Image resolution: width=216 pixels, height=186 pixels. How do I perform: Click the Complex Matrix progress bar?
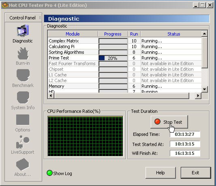pos(113,41)
